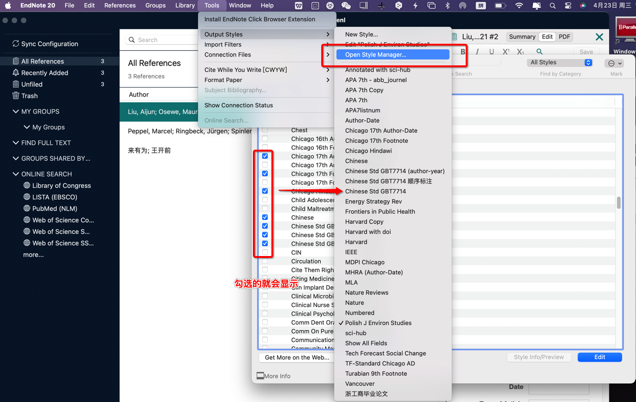636x402 pixels.
Task: Expand the Format Paper submenu
Action: click(x=267, y=80)
